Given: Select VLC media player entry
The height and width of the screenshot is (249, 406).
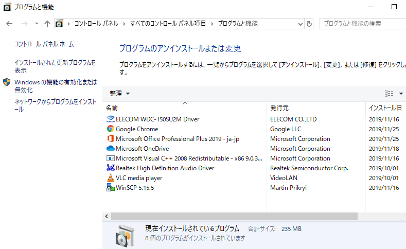Looking at the screenshot, I should tap(139, 178).
